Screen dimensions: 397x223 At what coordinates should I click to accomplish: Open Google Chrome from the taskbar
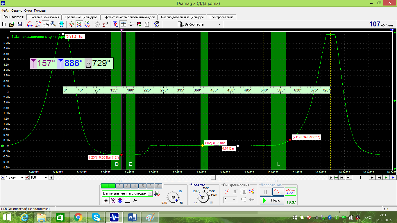coord(78,217)
